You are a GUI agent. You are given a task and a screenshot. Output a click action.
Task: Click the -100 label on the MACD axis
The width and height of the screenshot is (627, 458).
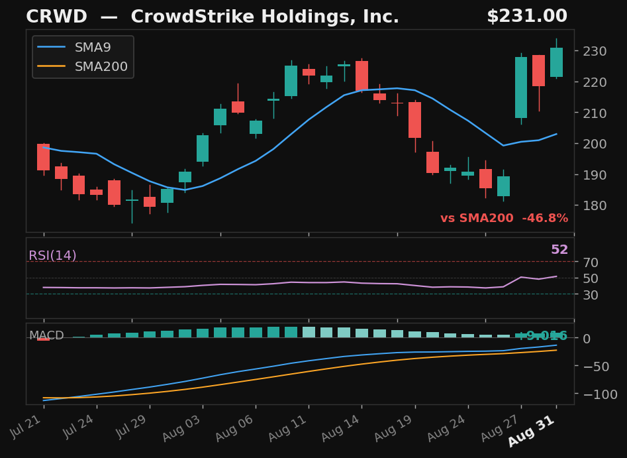pos(599,394)
